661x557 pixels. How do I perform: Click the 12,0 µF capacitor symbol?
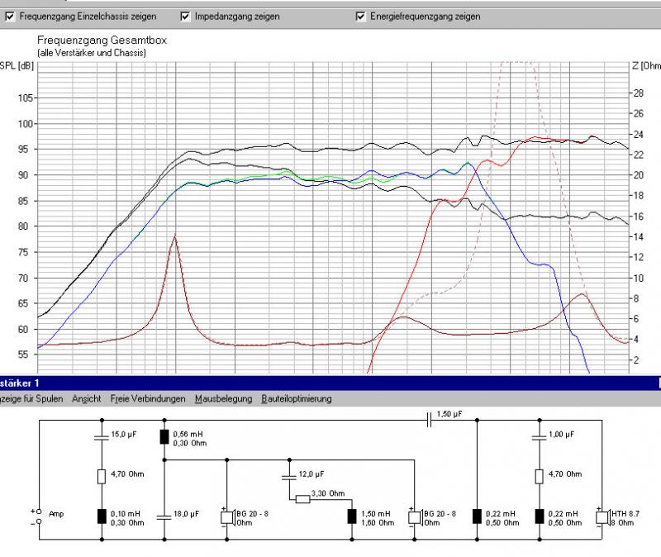click(x=289, y=477)
